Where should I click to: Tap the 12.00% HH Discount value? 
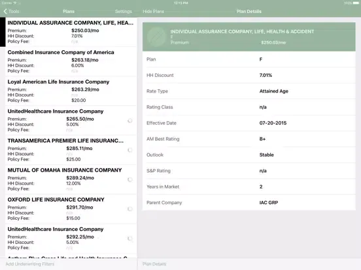pos(73,183)
